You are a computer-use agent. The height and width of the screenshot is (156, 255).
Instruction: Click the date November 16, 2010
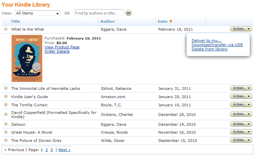[177, 132]
